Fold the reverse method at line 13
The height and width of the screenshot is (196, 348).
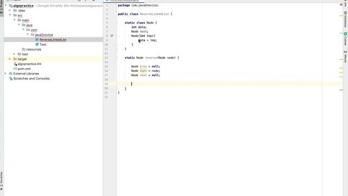coord(116,58)
